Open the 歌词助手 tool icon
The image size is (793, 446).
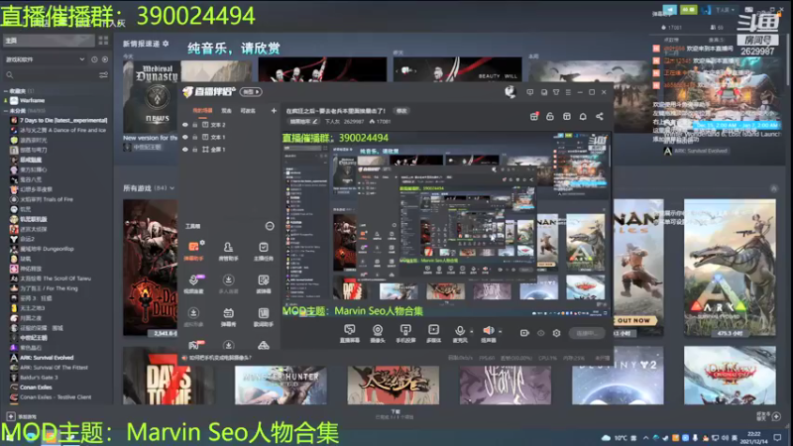(263, 316)
